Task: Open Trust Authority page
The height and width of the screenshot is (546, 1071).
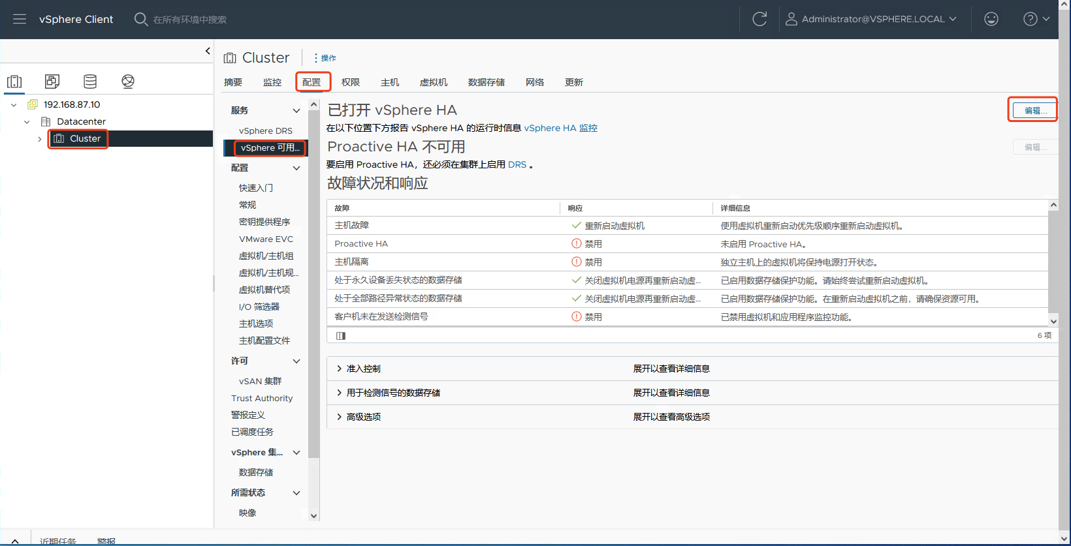Action: pyautogui.click(x=262, y=398)
